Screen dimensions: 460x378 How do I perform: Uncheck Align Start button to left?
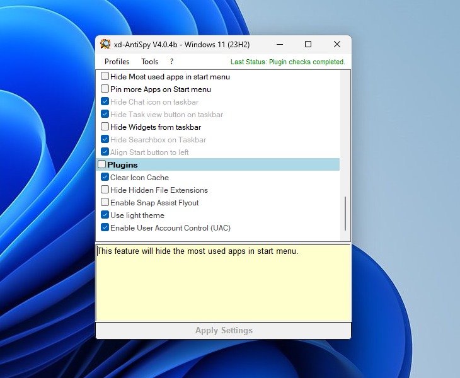(x=105, y=152)
